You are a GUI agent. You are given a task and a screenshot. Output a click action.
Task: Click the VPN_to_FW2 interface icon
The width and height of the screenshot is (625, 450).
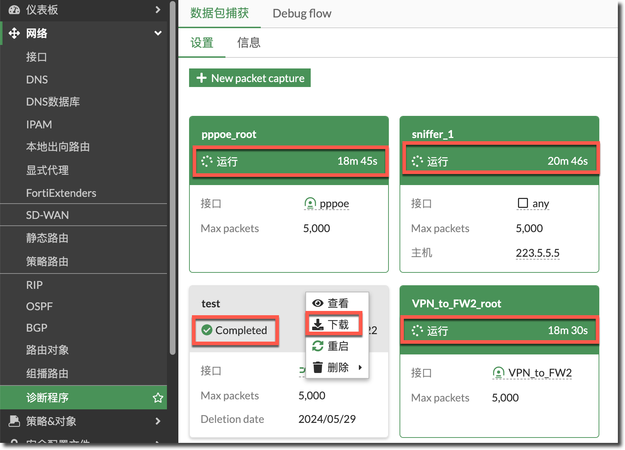point(498,373)
